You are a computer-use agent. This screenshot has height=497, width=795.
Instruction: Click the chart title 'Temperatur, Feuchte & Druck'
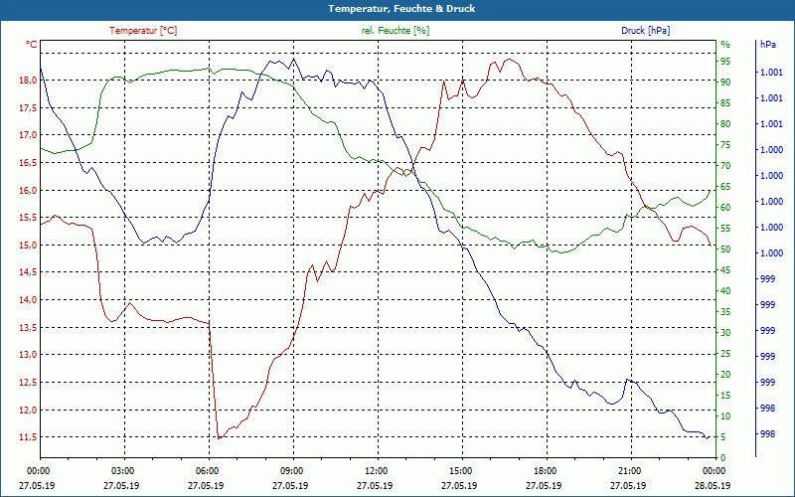click(x=401, y=9)
